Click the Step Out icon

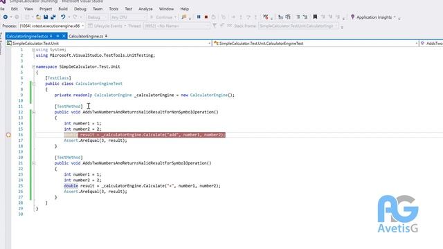(255, 17)
